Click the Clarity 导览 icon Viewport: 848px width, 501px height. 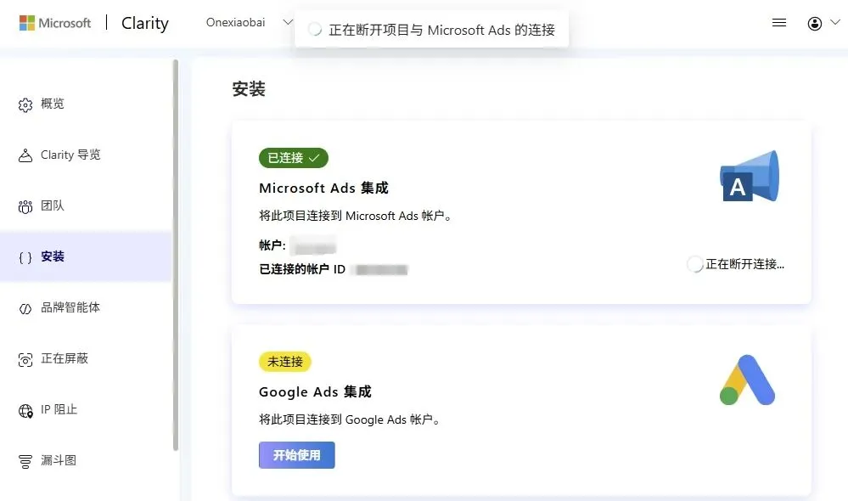(25, 155)
